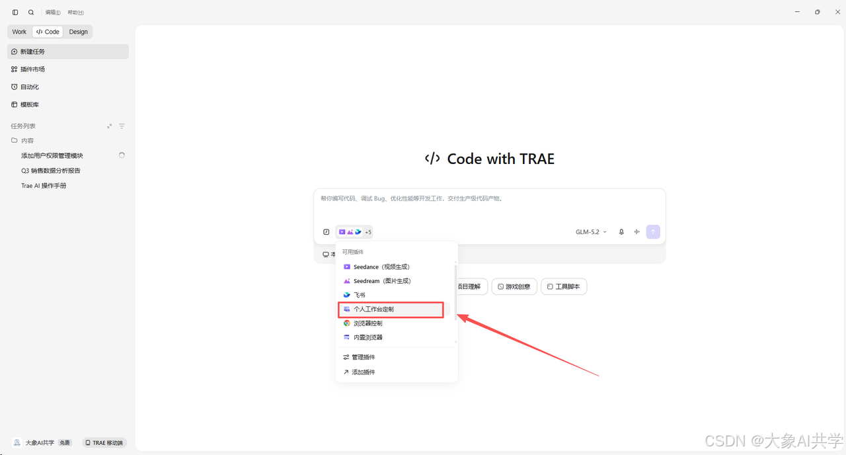The height and width of the screenshot is (455, 846).
Task: Open the 编辑 menu
Action: (x=53, y=13)
